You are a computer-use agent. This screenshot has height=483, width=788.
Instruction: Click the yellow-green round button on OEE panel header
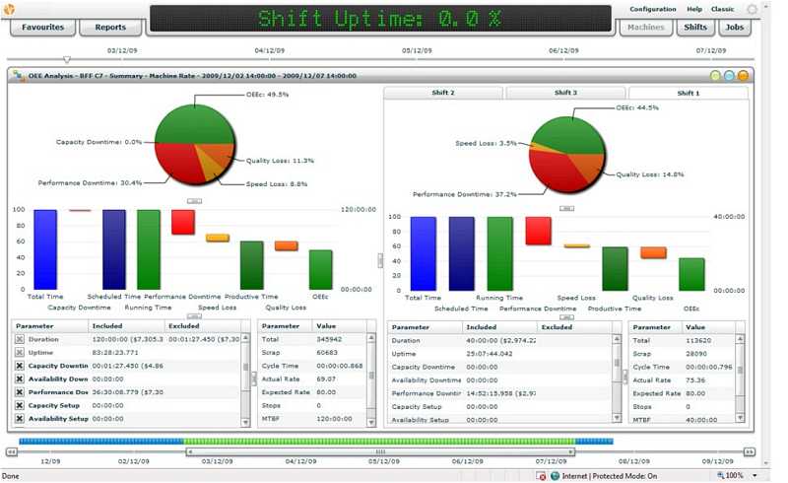716,76
